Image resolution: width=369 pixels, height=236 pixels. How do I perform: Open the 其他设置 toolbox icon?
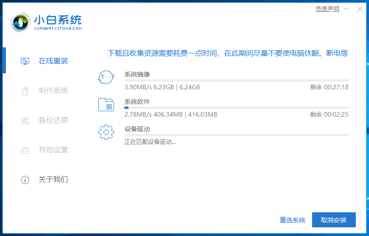click(x=25, y=150)
